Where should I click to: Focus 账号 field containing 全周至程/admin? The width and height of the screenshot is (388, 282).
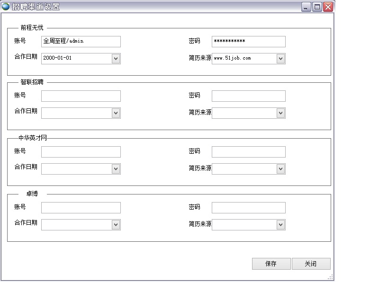81,42
